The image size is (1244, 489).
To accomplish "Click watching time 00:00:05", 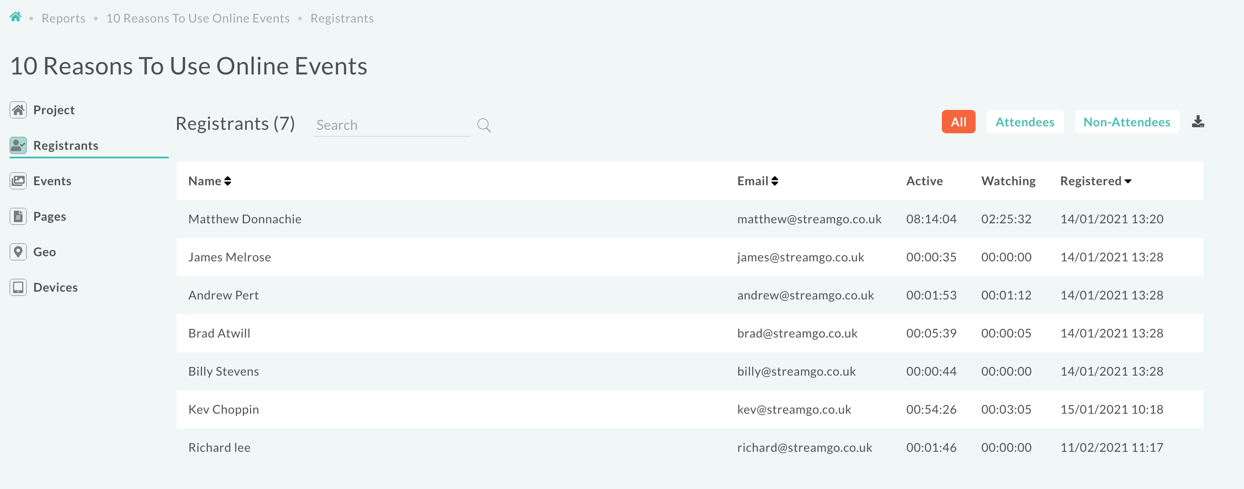I will 1006,334.
